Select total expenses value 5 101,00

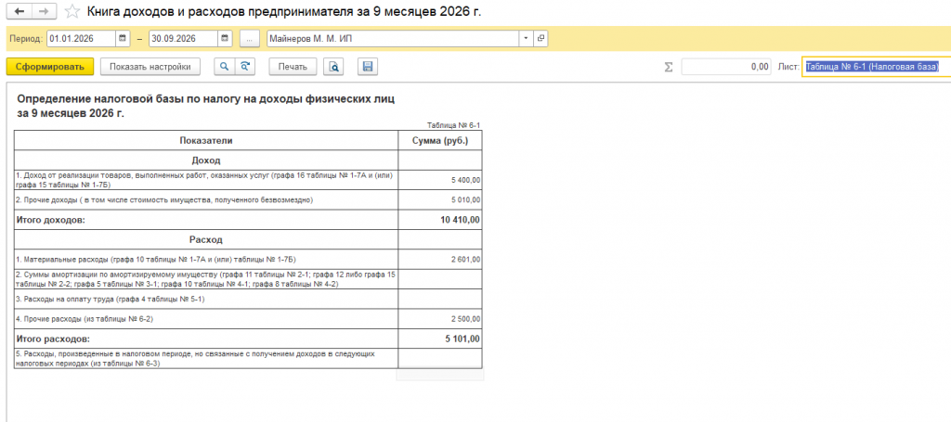(441, 339)
